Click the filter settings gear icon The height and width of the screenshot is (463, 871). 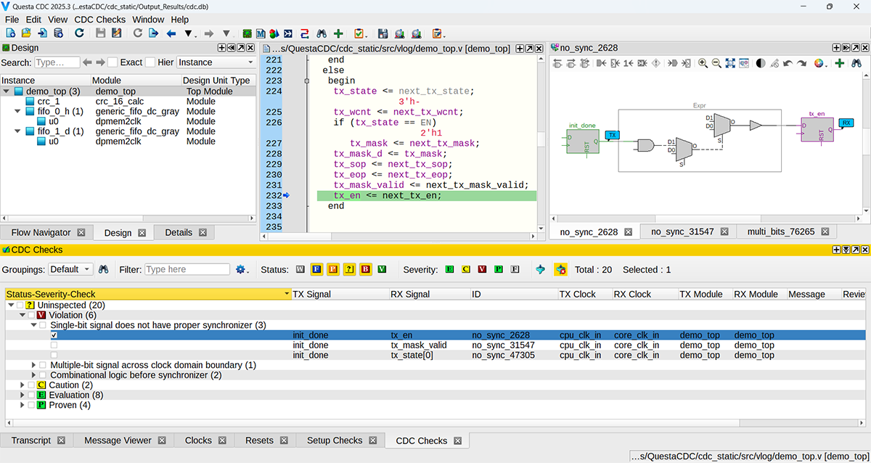coord(241,269)
